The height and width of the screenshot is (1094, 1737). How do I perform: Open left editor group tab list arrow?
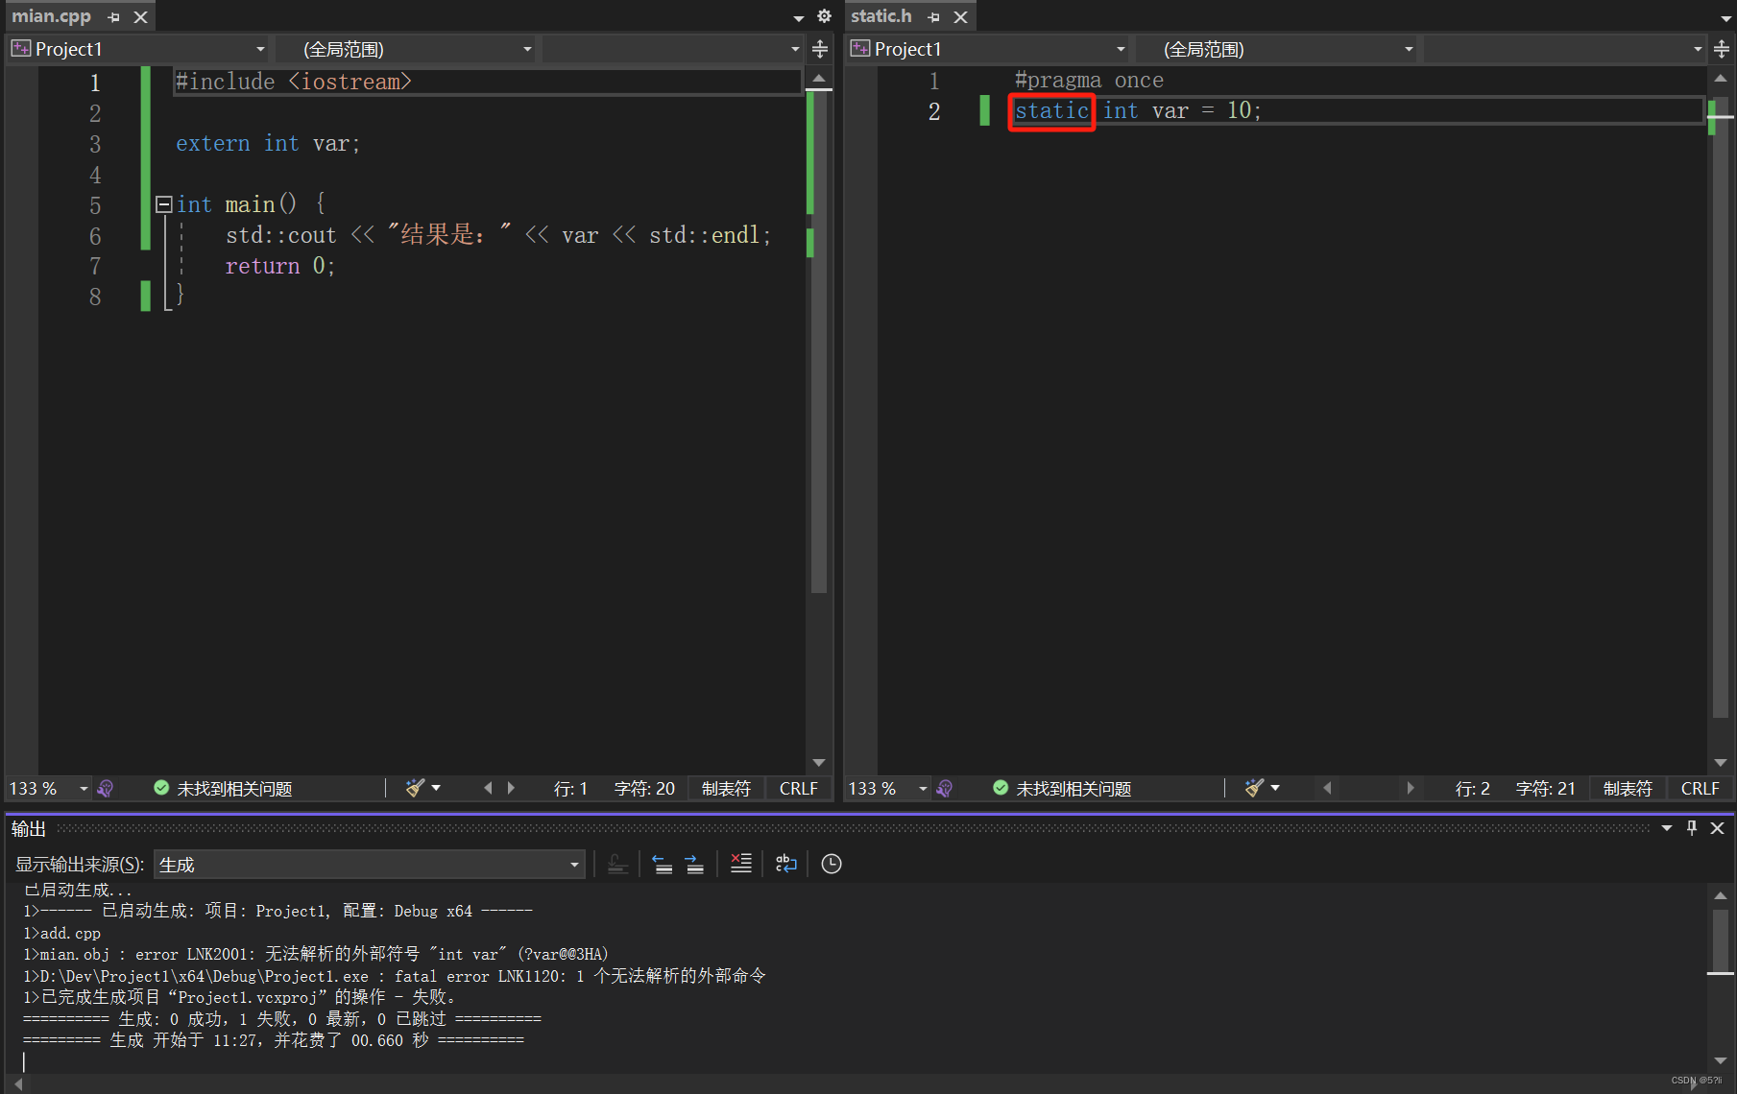pyautogui.click(x=798, y=17)
